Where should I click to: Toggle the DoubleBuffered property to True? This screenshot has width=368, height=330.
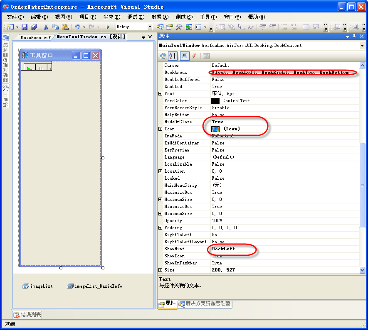point(249,79)
